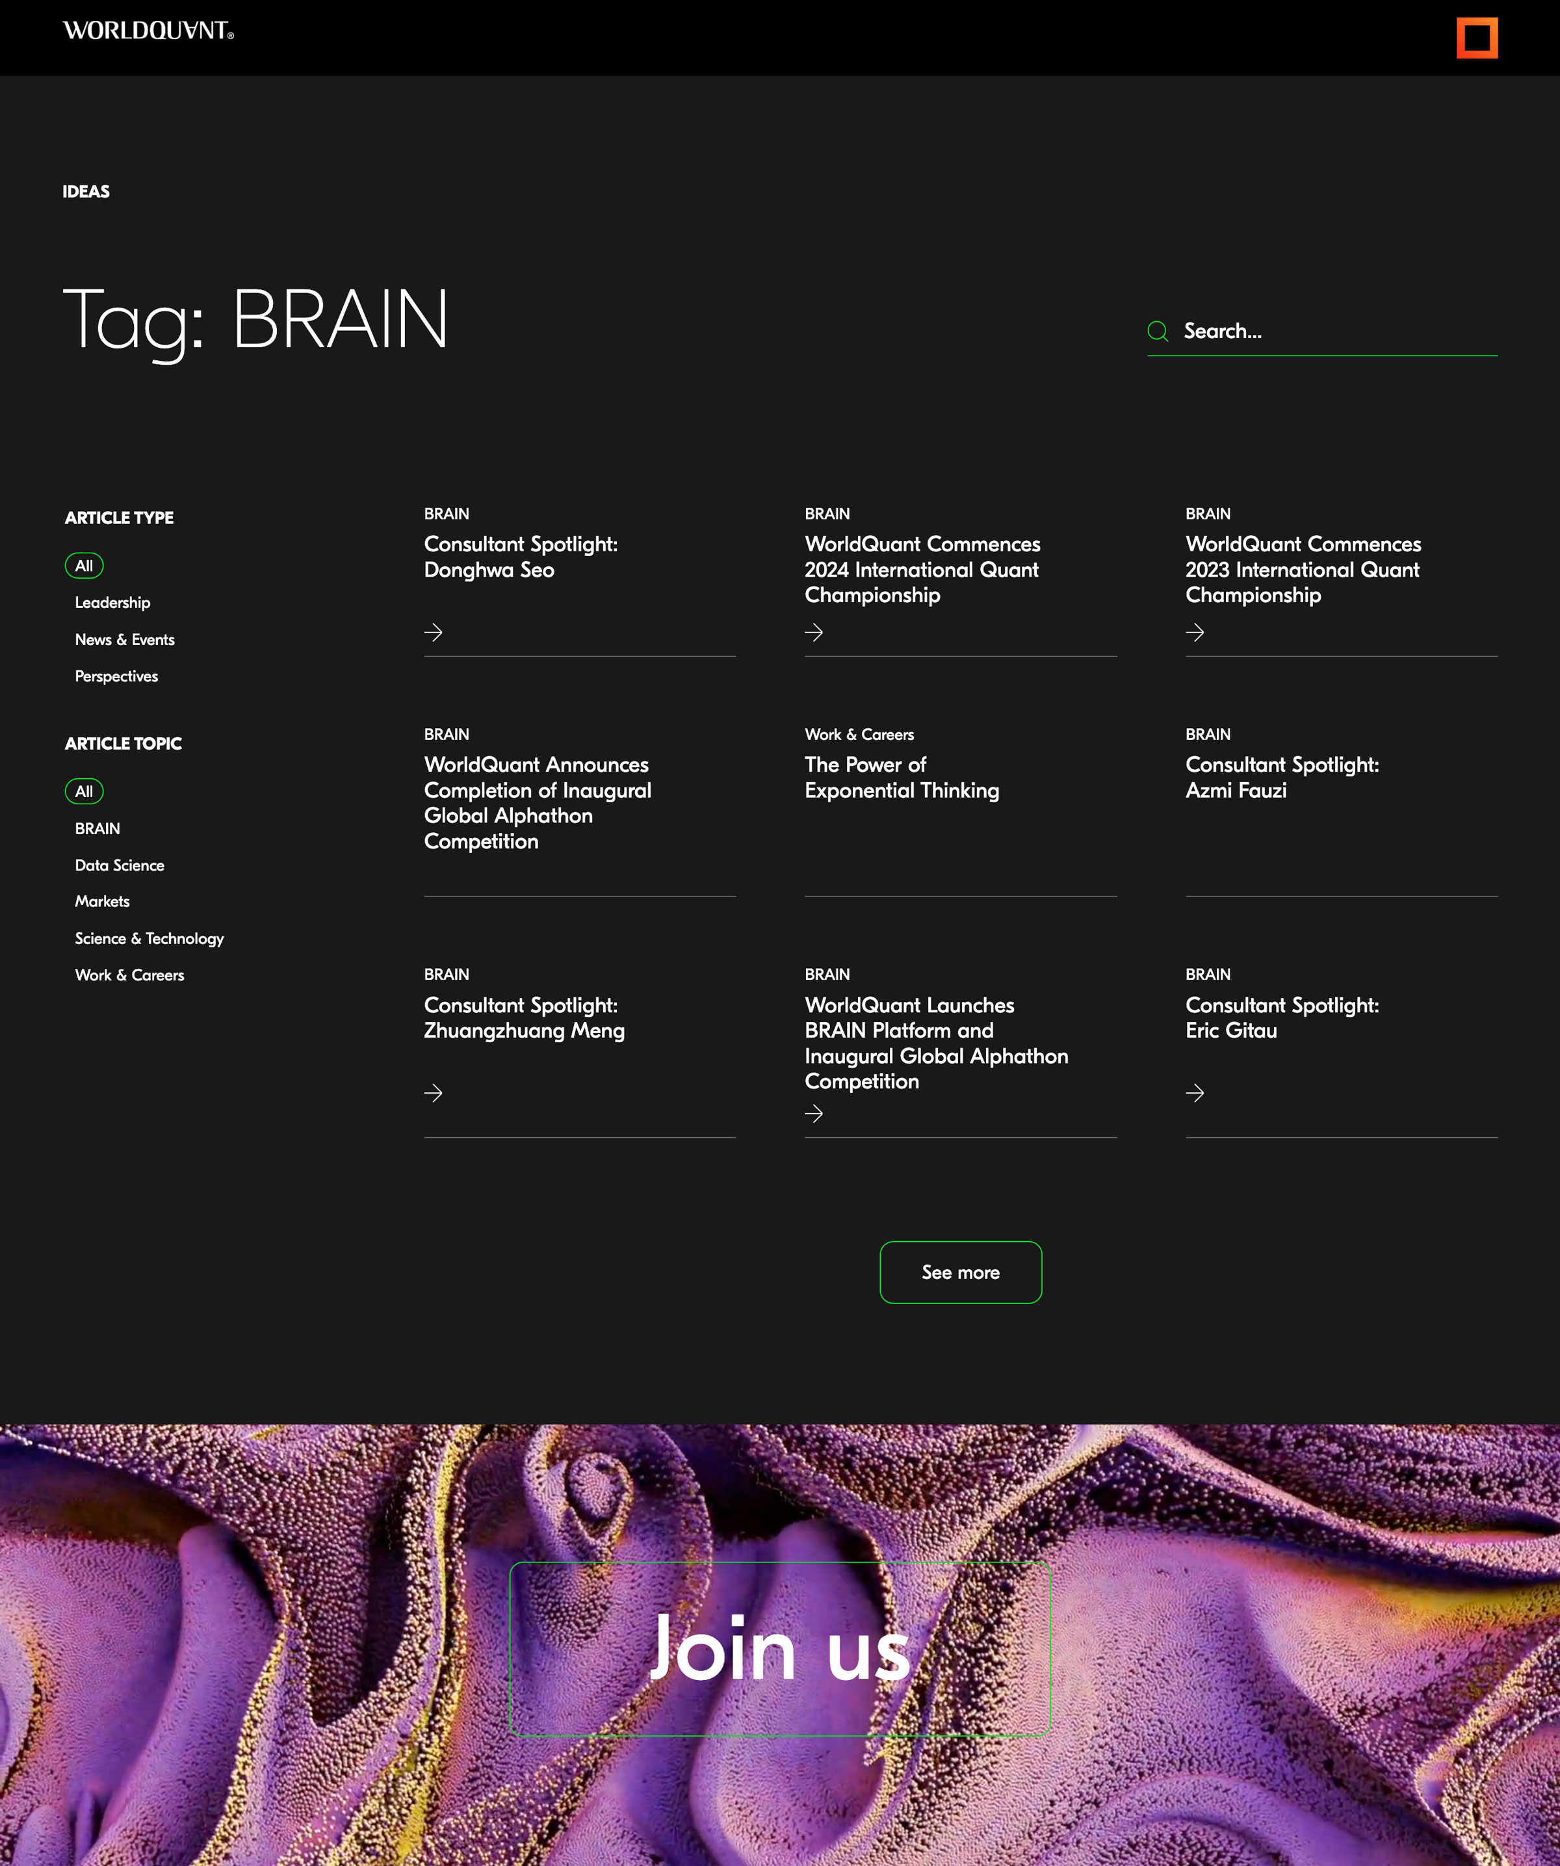Filter article topic by Data Science
Image resolution: width=1560 pixels, height=1866 pixels.
120,865
